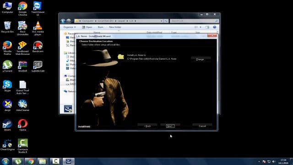Click the Action Center flag tray icon
This screenshot has height=165, width=293.
pos(264,161)
